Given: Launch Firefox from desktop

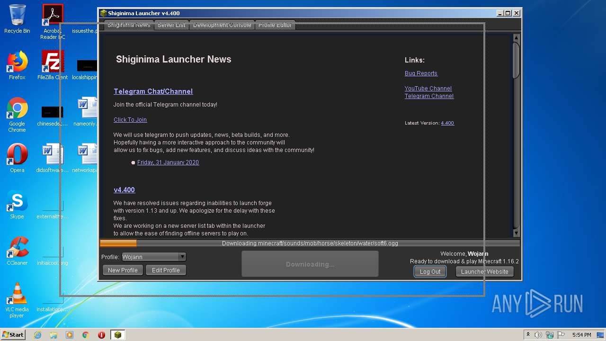Looking at the screenshot, I should (17, 65).
